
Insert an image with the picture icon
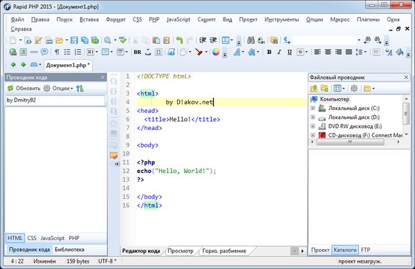(24, 52)
